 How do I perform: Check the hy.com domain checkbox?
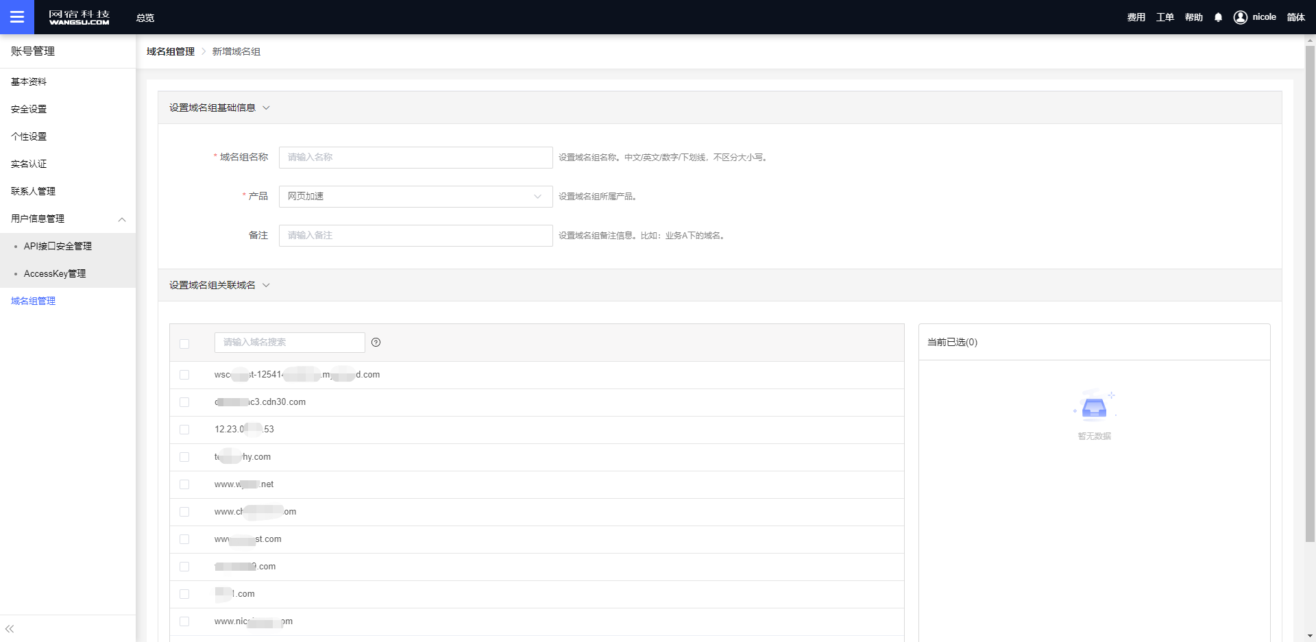[184, 457]
